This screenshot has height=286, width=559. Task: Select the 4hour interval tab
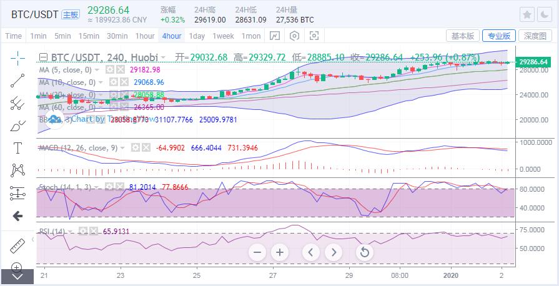click(x=172, y=36)
